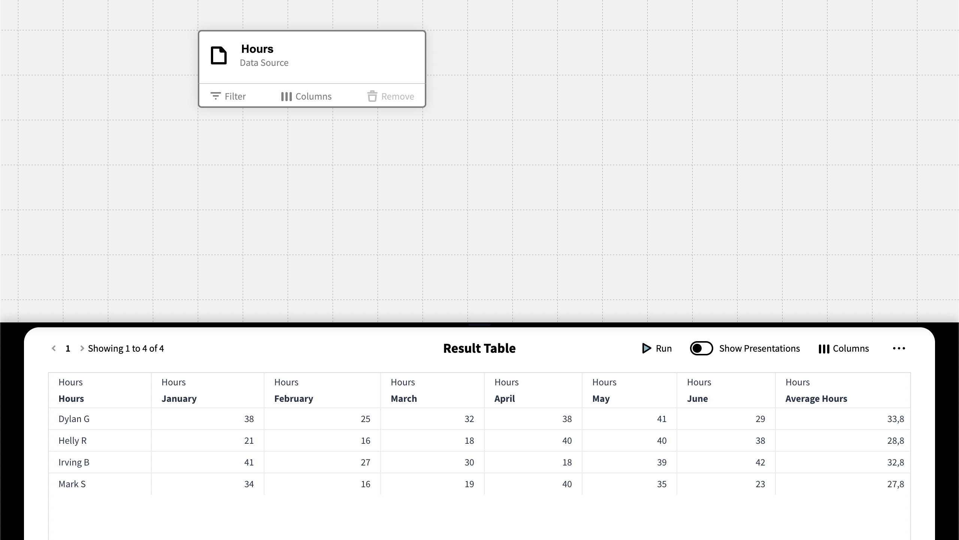The height and width of the screenshot is (540, 959).
Task: Run the query with the play icon
Action: [656, 348]
